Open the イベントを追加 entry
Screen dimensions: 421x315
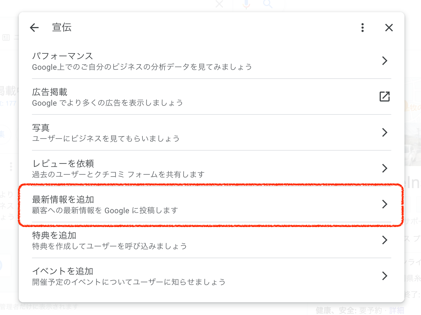tap(63, 271)
